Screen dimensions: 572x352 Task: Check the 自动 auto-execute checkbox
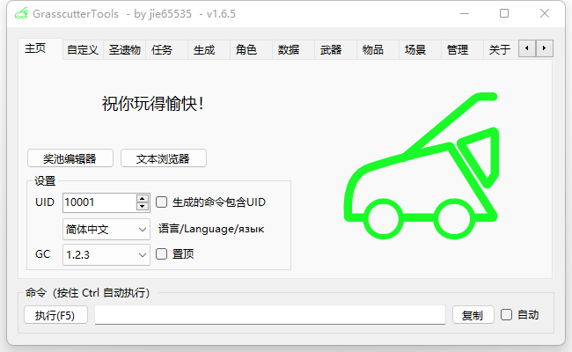pyautogui.click(x=506, y=314)
